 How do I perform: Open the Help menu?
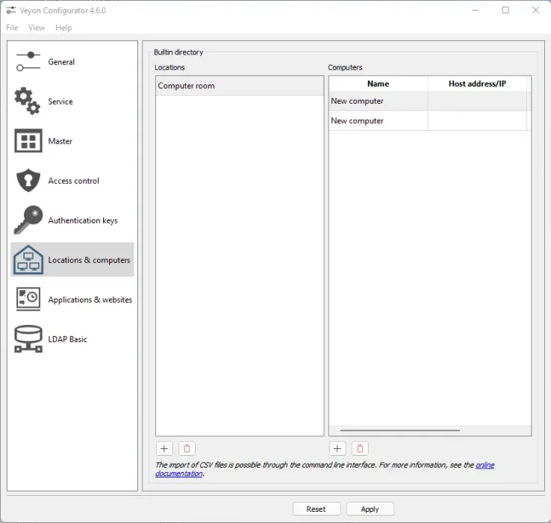click(63, 28)
